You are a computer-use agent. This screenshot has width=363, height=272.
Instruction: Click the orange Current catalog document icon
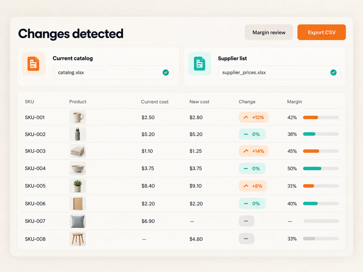coord(33,64)
